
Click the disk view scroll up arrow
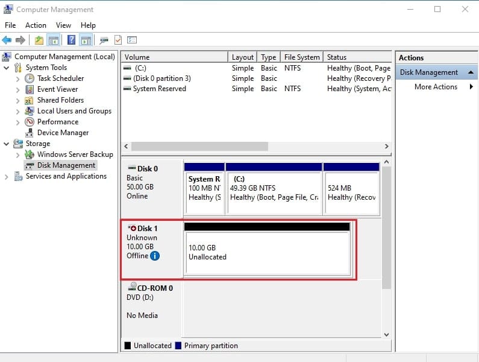(386, 162)
